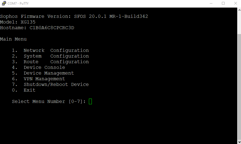Image resolution: width=241 pixels, height=144 pixels.
Task: Click the scrollbar up arrow
Action: coord(239,9)
